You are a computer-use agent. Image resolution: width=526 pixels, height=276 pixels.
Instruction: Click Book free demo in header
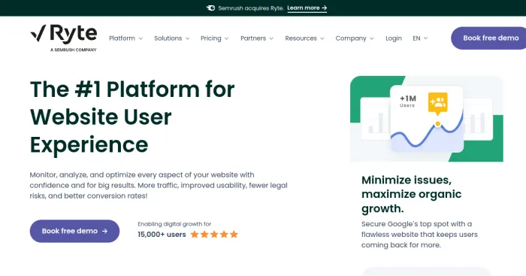(x=488, y=38)
